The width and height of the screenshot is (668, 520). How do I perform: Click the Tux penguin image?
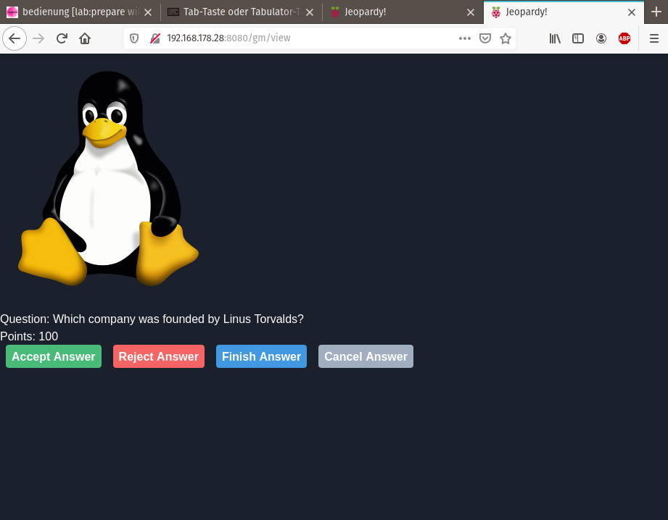pos(108,179)
